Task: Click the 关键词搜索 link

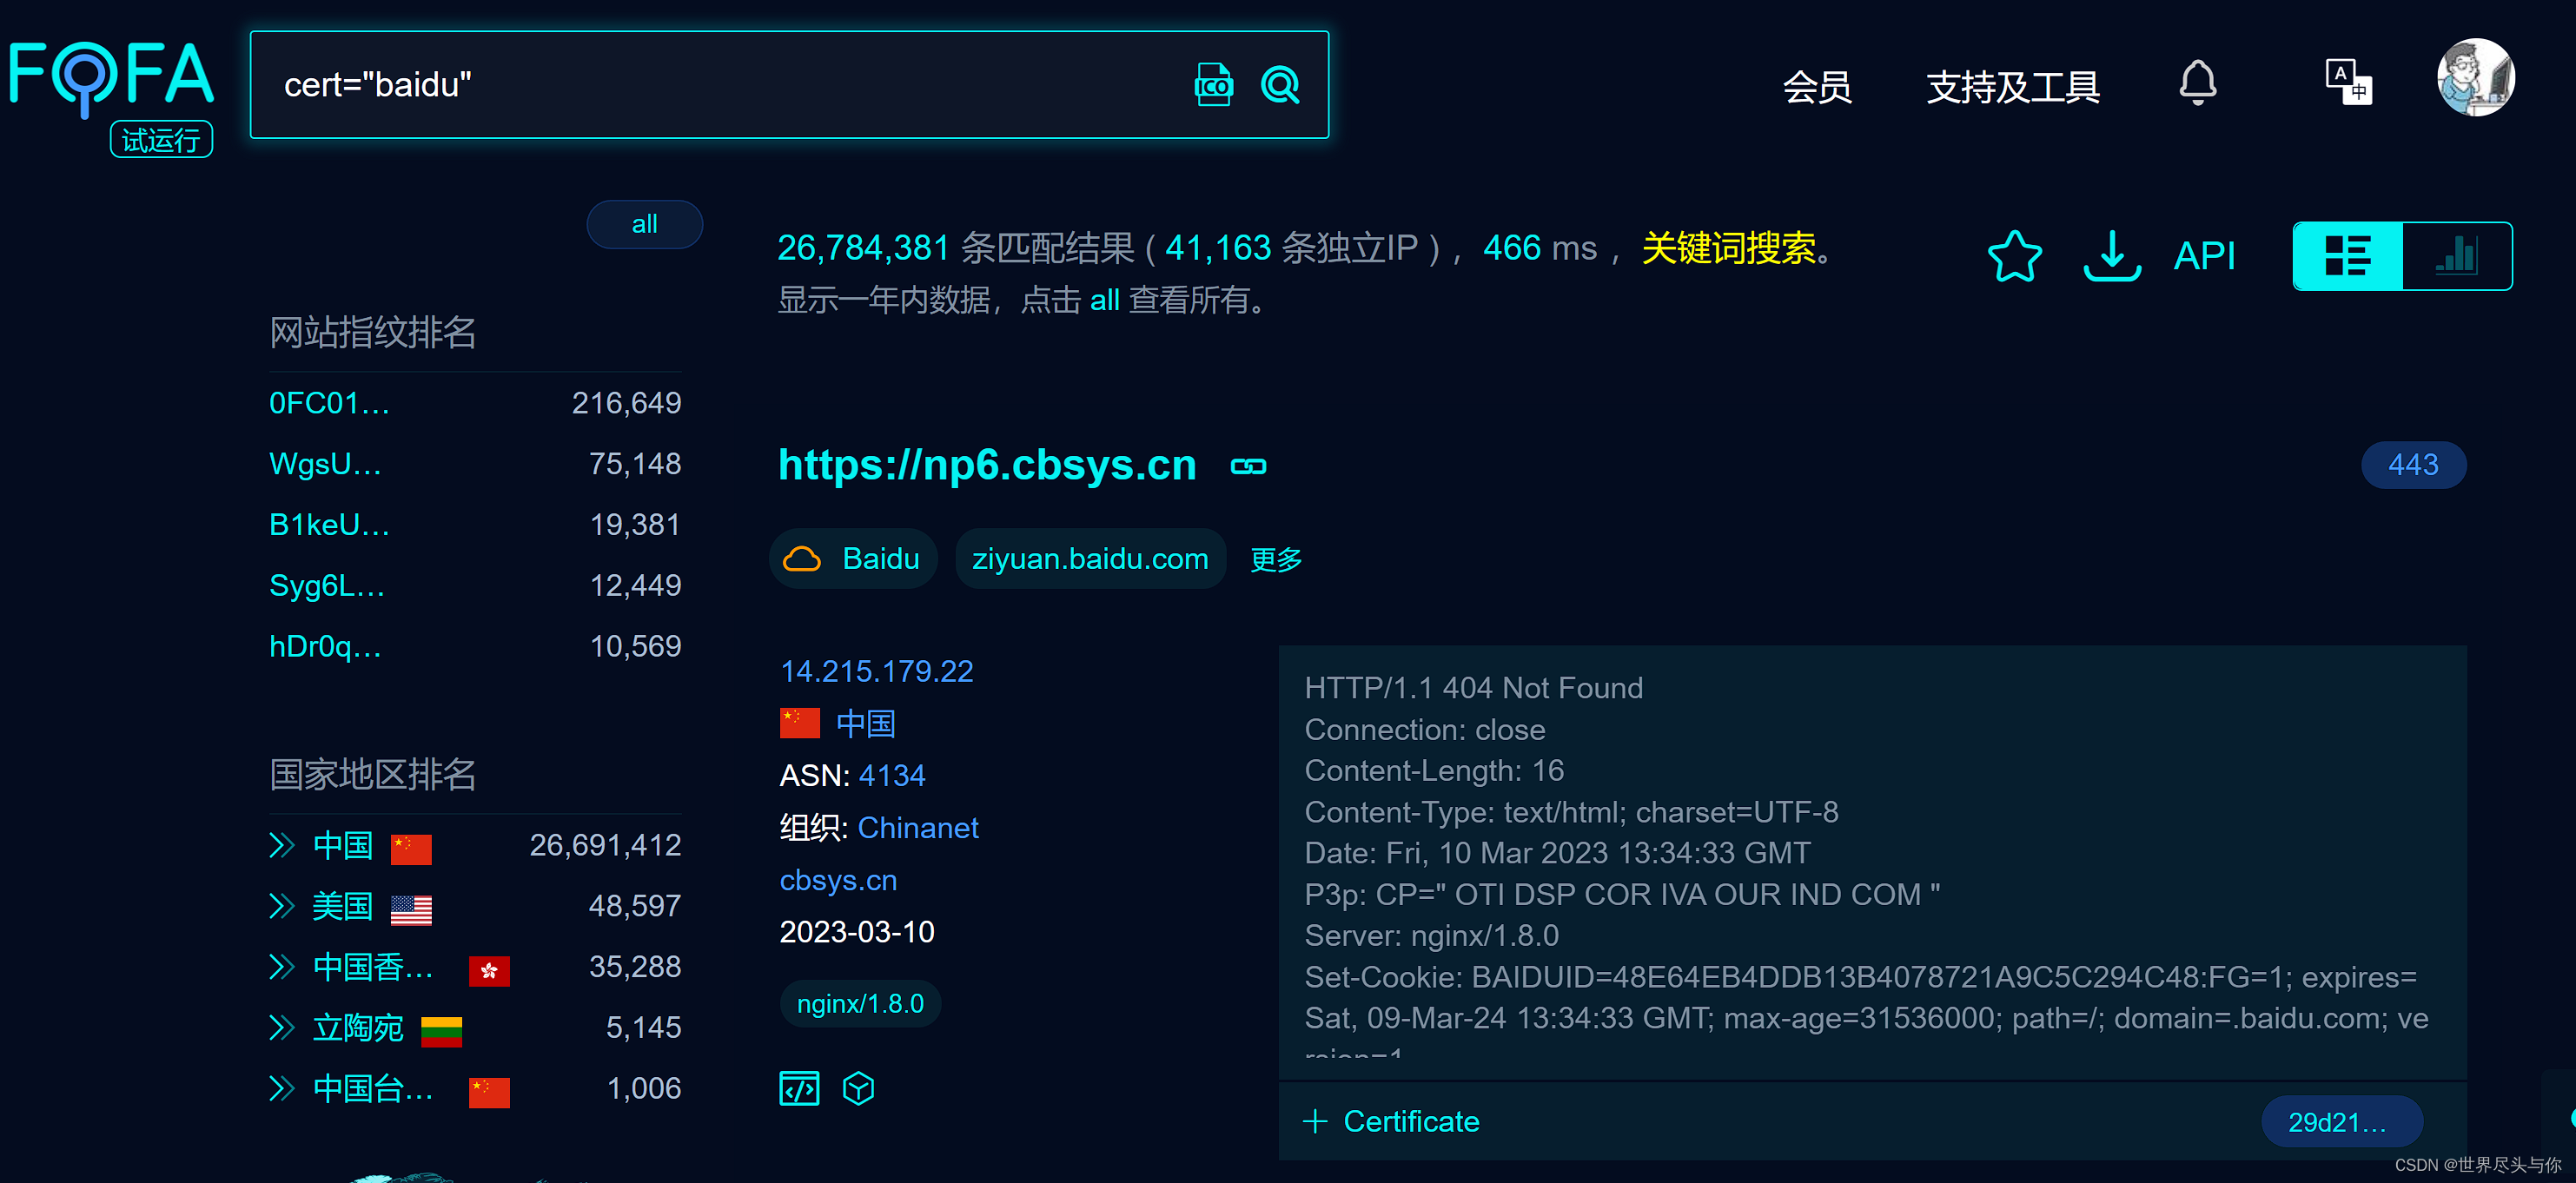Action: click(1728, 248)
